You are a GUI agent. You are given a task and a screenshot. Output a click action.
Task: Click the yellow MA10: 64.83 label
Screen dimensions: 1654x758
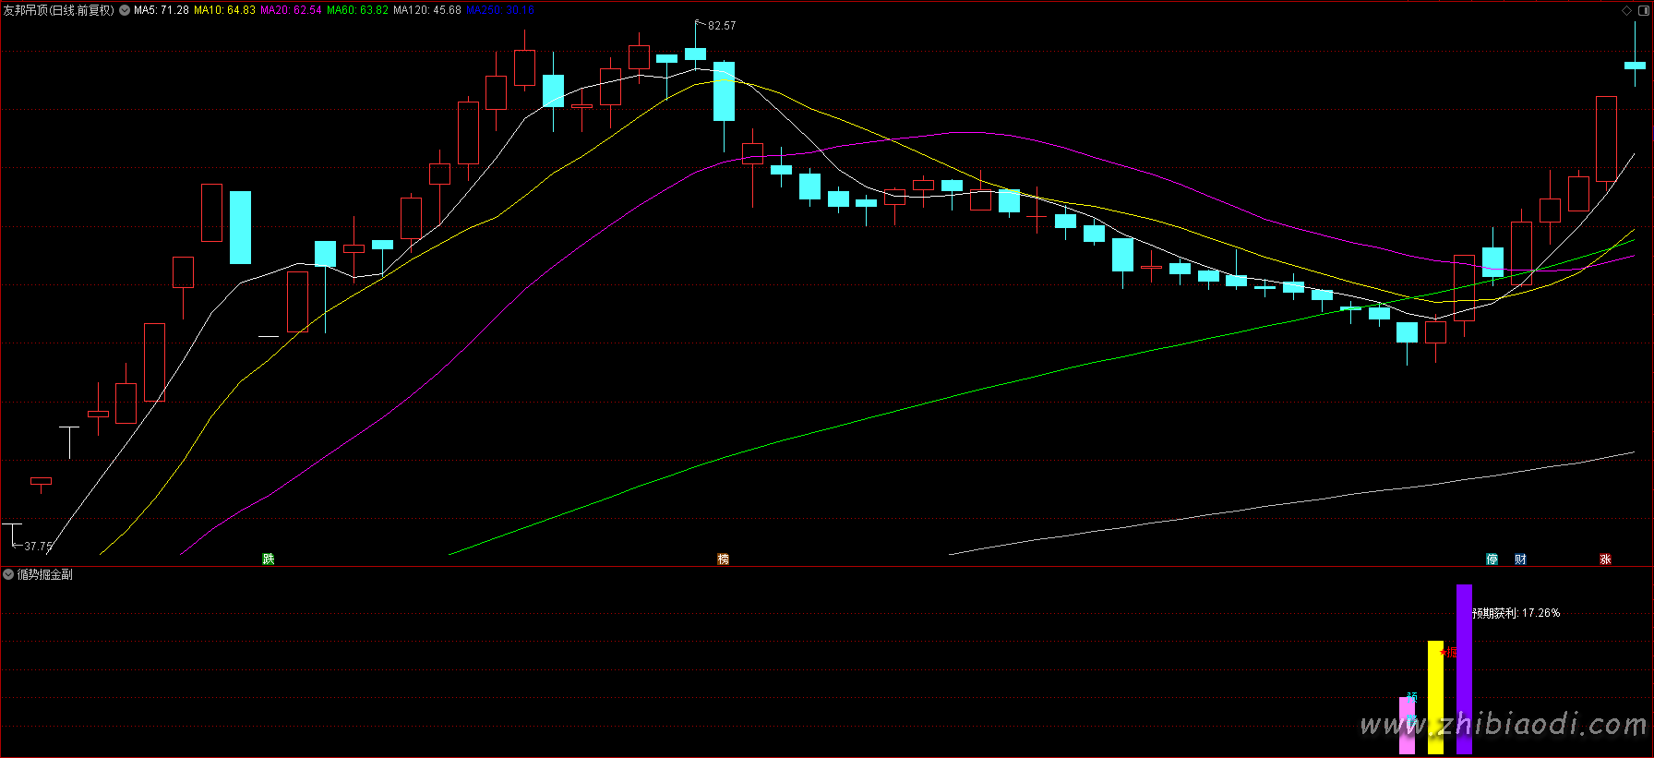[224, 10]
